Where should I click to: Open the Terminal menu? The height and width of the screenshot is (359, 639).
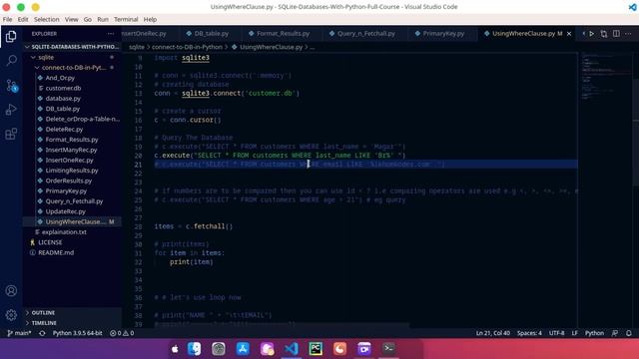click(126, 19)
